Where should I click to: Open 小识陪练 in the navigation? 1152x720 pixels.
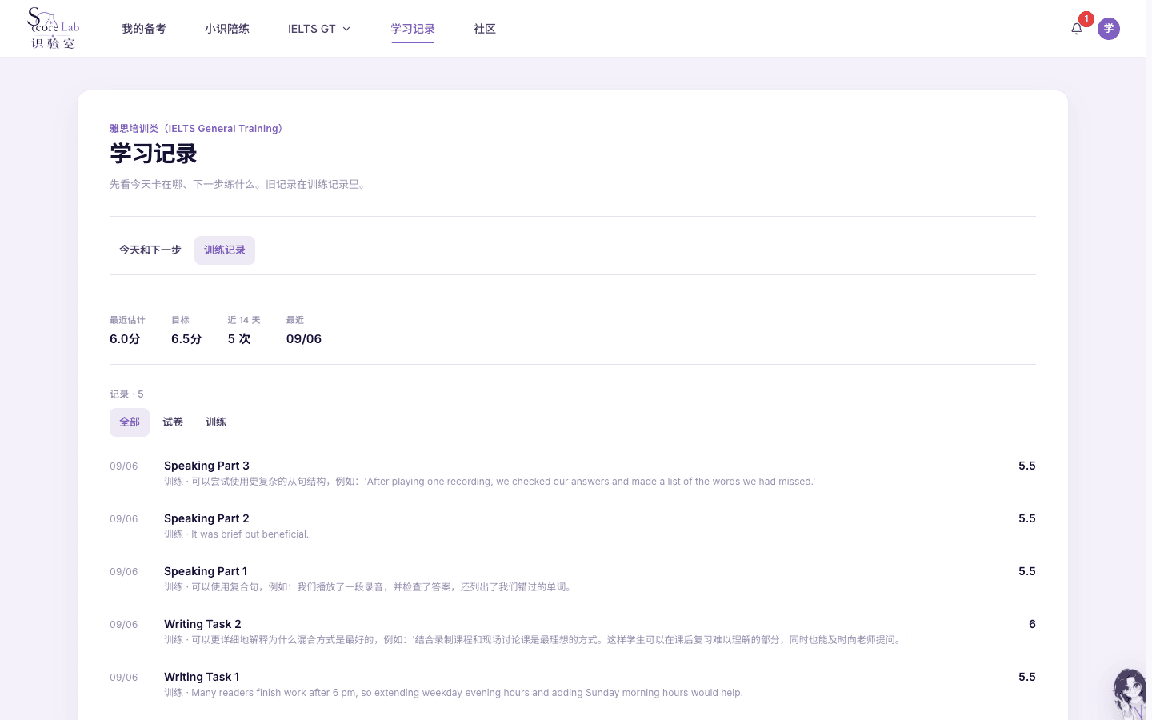pos(227,29)
